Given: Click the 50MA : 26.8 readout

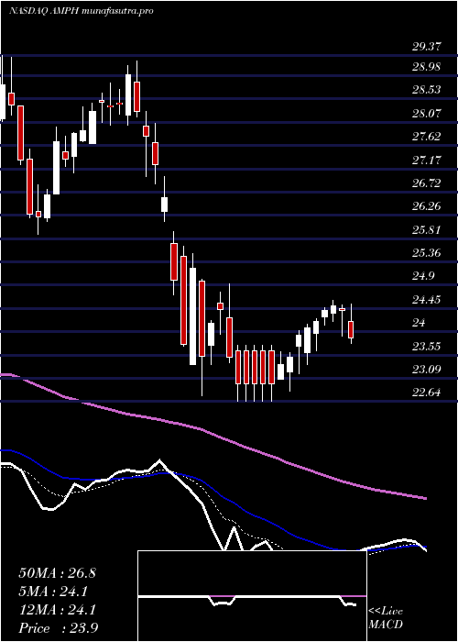Looking at the screenshot, I should [x=57, y=573].
